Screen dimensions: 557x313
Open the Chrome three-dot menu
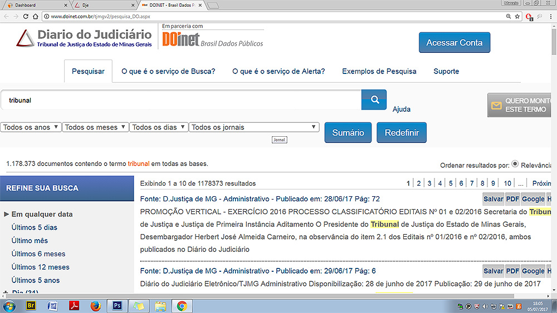click(x=551, y=16)
